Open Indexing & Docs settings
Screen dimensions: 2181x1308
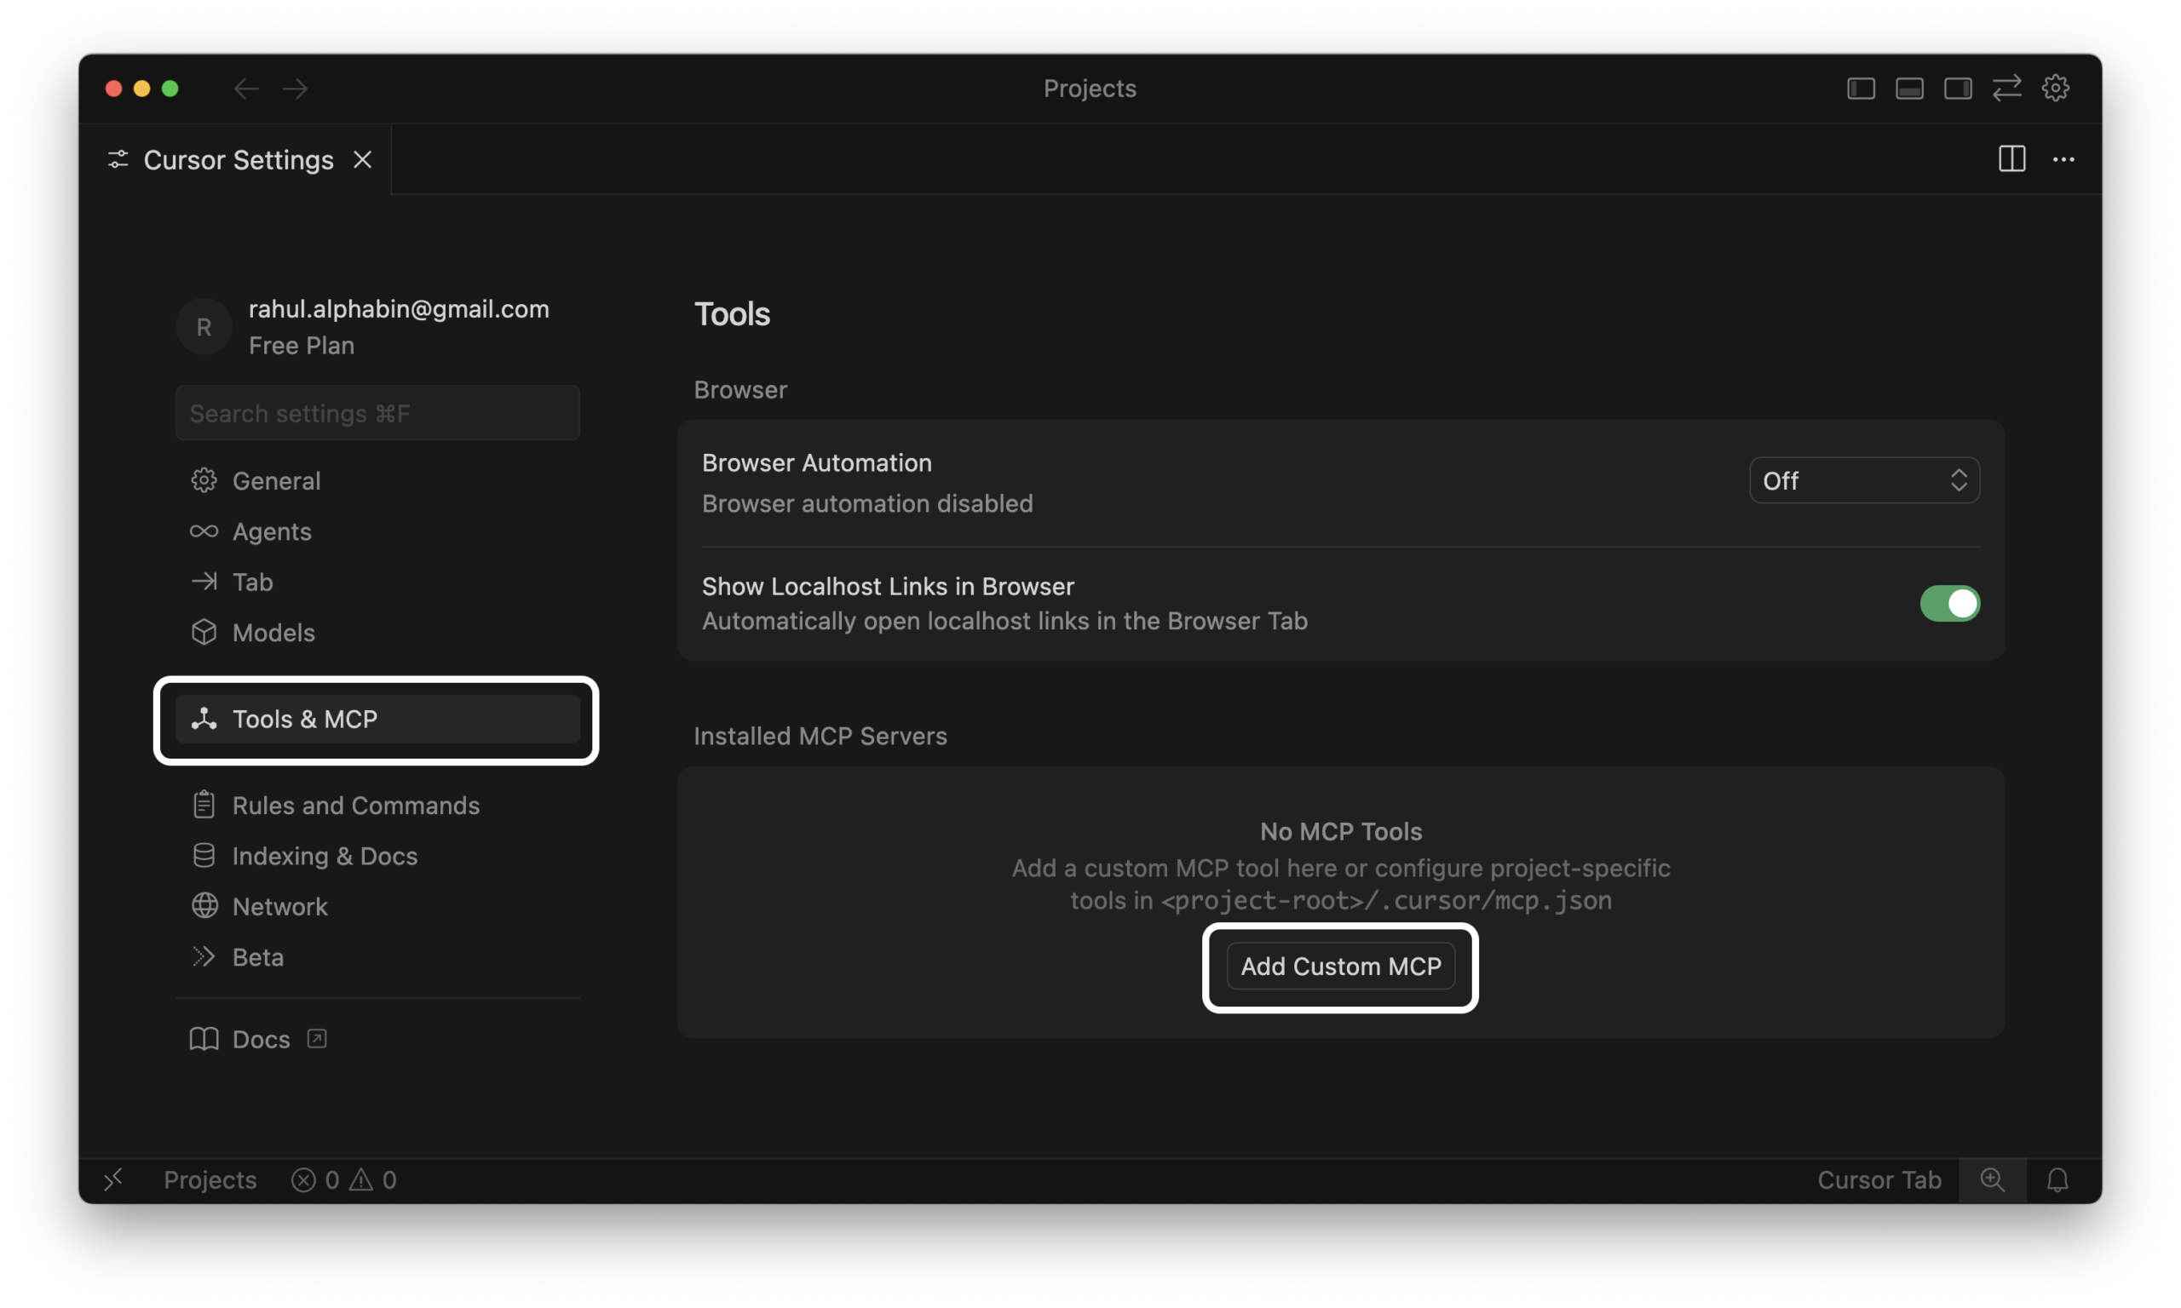[325, 855]
